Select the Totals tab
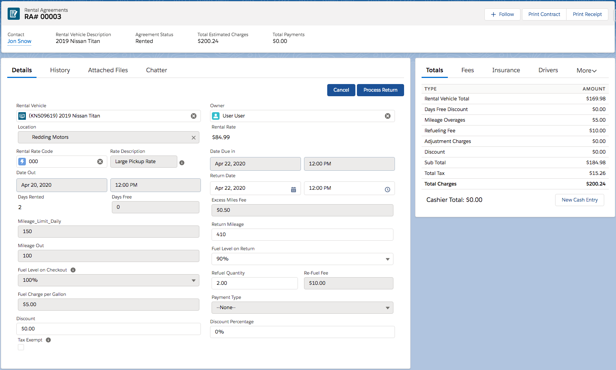 tap(435, 70)
